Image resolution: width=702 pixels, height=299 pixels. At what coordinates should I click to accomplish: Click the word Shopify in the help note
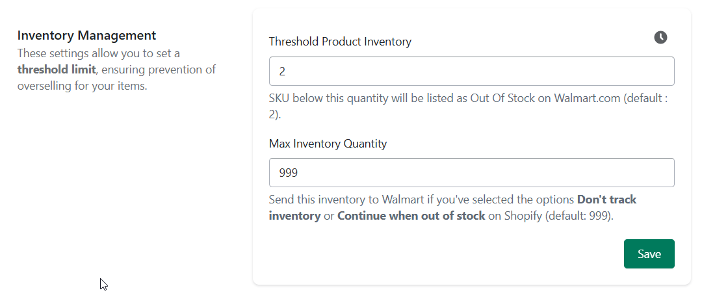point(523,216)
